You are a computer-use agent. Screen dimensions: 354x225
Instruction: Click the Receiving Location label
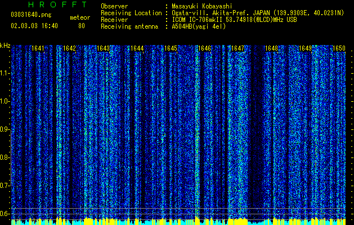131,13
